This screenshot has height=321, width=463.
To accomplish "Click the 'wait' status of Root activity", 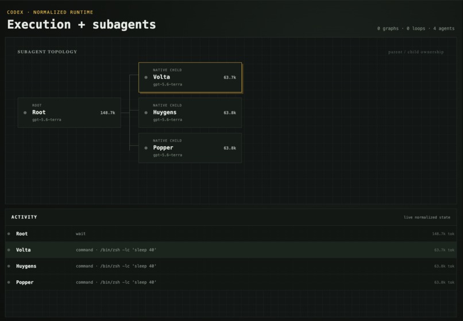I will (x=80, y=234).
